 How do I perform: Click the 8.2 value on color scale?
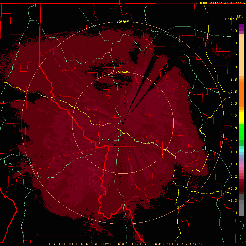coord(234,55)
